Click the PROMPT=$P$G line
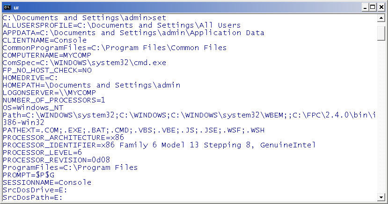 (x=29, y=175)
